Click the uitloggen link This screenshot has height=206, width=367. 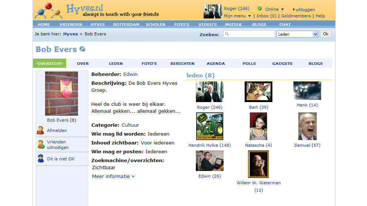305,9
